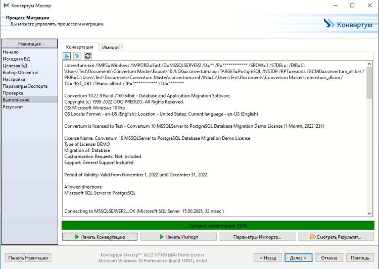Click the plain text log view icon
Viewport: 379px width, 269px height.
click(67, 56)
